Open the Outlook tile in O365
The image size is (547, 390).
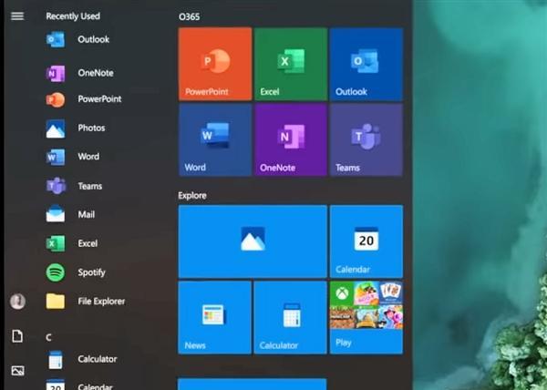(x=366, y=64)
